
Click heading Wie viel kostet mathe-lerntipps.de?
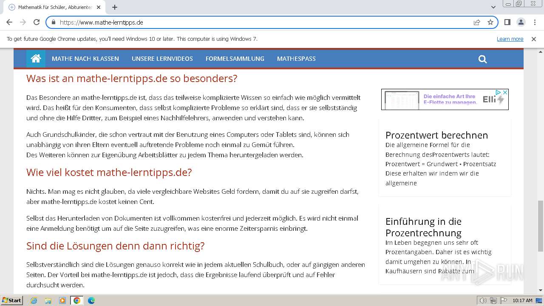coord(109,172)
